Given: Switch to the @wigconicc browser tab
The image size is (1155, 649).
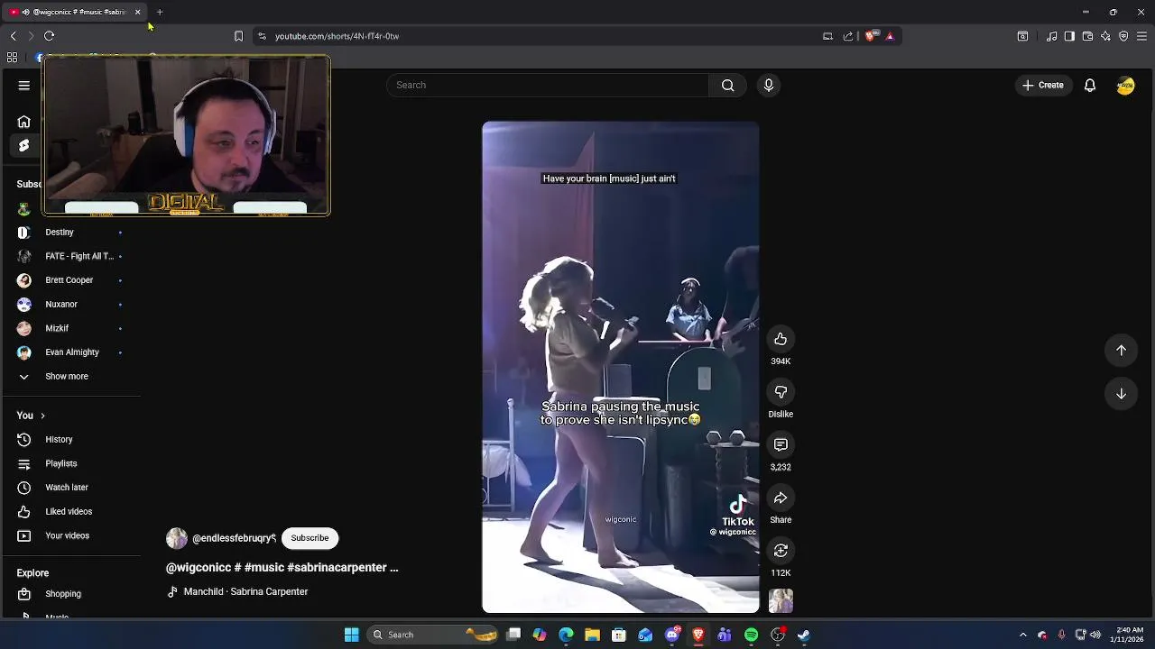Looking at the screenshot, I should click(74, 12).
